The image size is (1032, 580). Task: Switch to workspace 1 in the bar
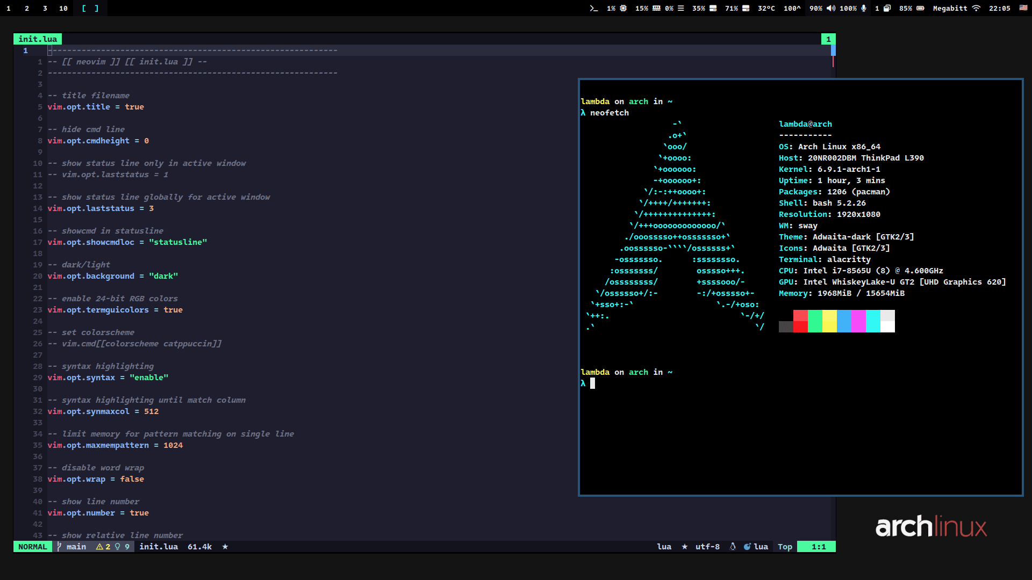(x=9, y=8)
